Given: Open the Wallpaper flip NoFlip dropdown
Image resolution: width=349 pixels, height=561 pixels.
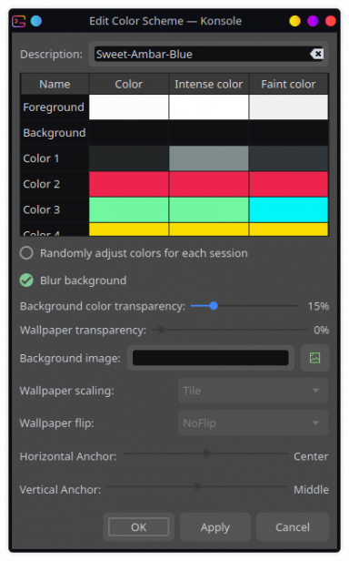Looking at the screenshot, I should tap(253, 423).
